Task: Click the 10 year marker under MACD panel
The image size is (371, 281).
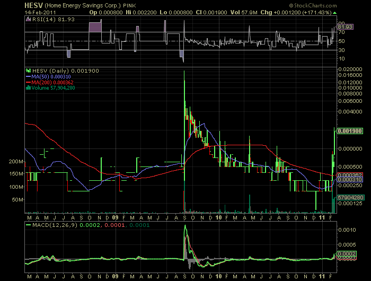Action: coord(218,276)
